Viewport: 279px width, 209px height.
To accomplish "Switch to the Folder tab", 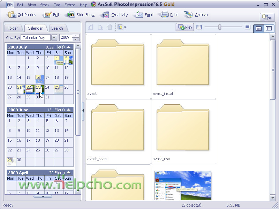I will [x=13, y=28].
